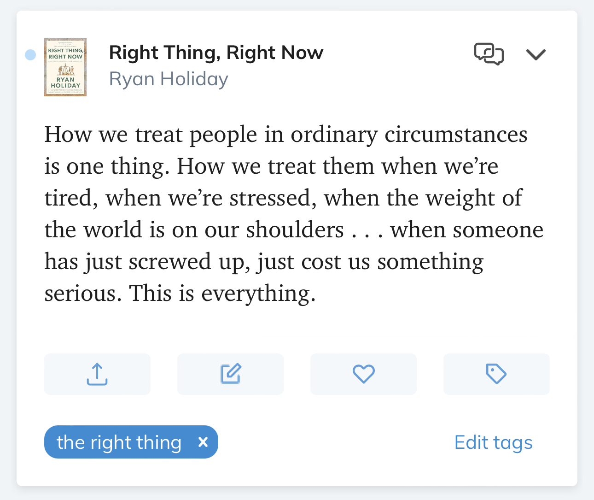
Task: Click the tag icon button
Action: pos(496,374)
